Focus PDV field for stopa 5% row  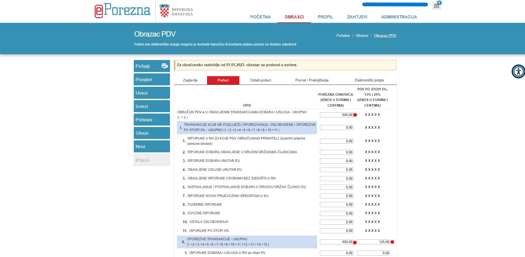click(373, 253)
